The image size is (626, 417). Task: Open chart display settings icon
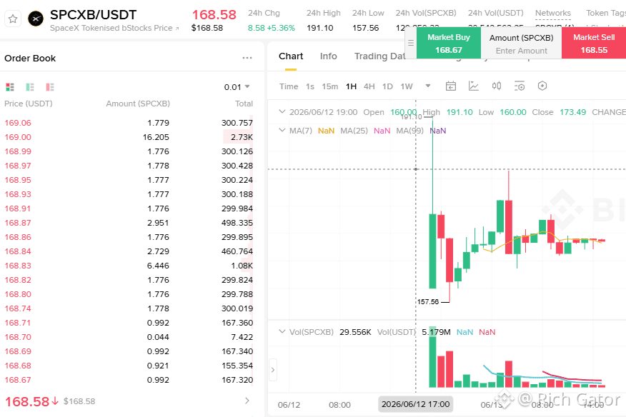coord(520,86)
